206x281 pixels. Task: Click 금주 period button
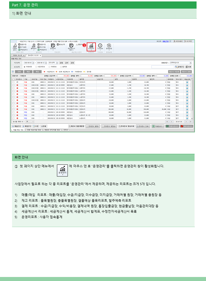(x=67, y=63)
